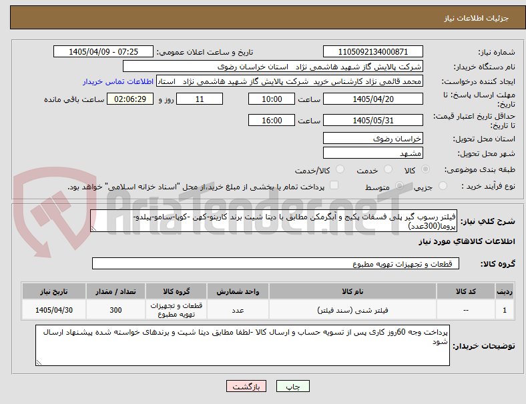This screenshot has width=526, height=404.
Task: Open the اطلاعات تماس خریدار link
Action: pos(118,81)
